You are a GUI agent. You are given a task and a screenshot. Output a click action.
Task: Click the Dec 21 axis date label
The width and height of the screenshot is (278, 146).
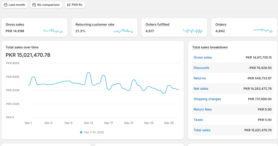click(x=129, y=123)
